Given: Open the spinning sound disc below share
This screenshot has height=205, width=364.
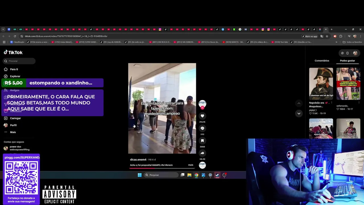Looking at the screenshot, I should coord(202,165).
